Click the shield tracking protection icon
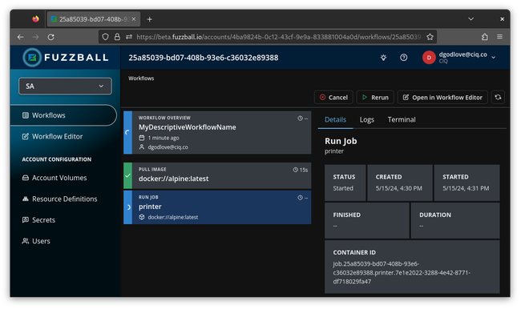 [x=105, y=37]
